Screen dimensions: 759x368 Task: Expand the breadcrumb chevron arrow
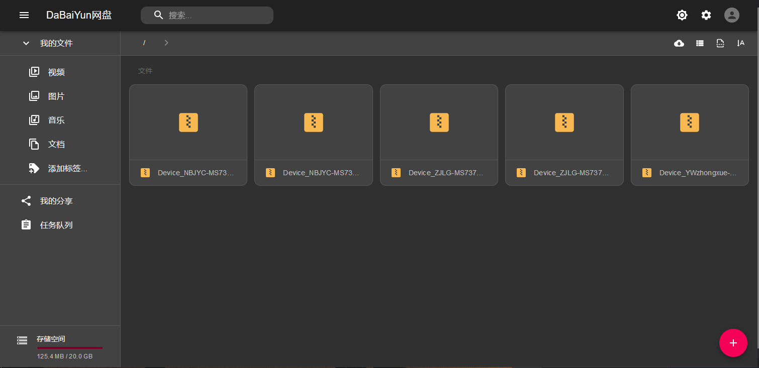(x=166, y=43)
